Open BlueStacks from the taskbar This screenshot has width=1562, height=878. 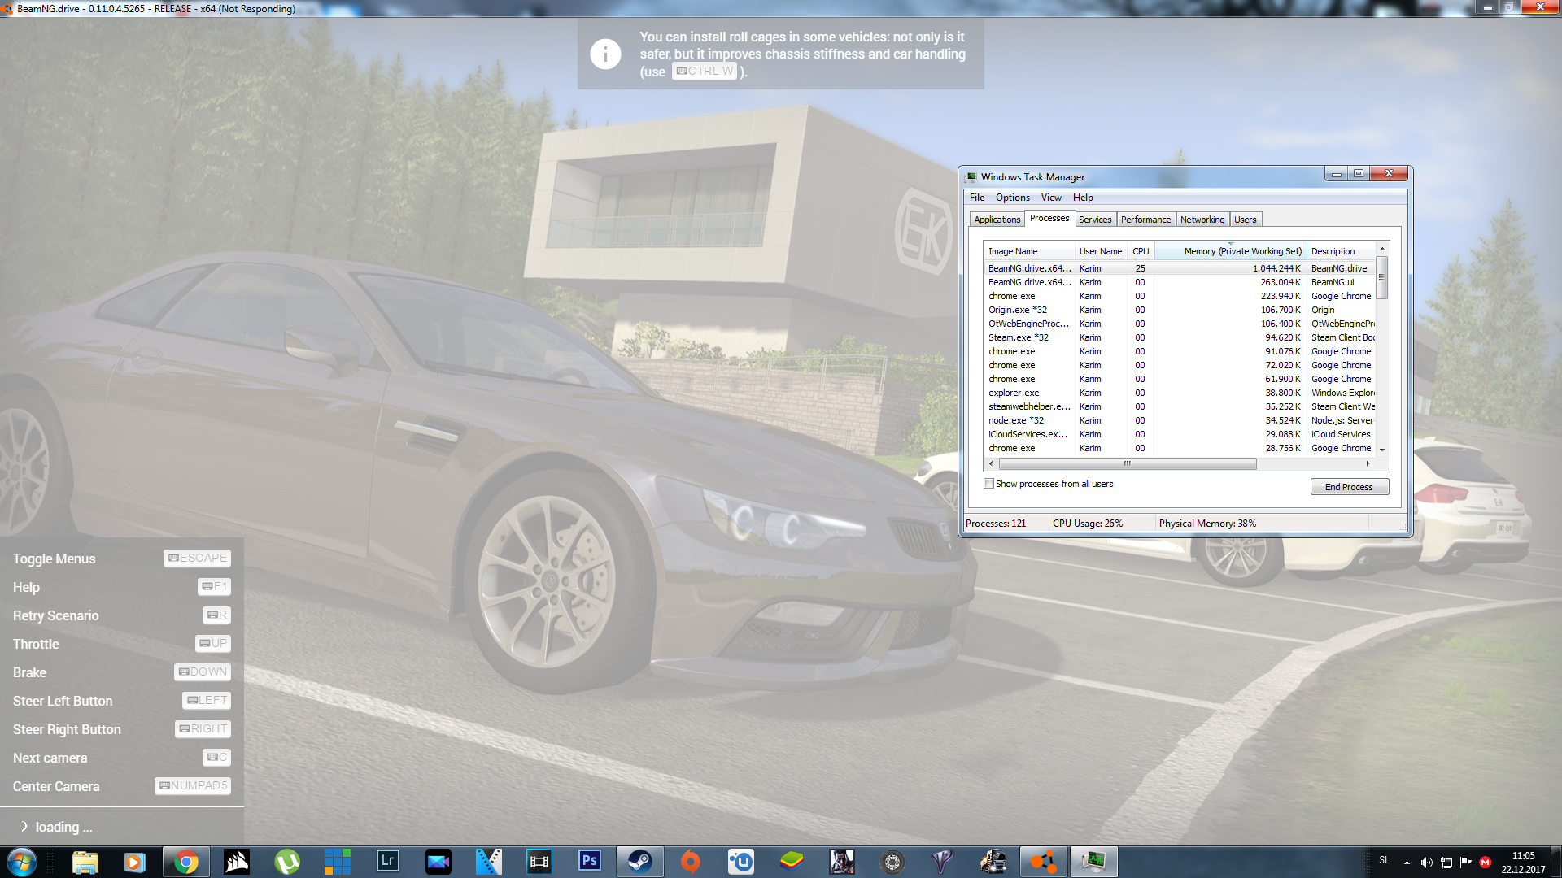[791, 862]
